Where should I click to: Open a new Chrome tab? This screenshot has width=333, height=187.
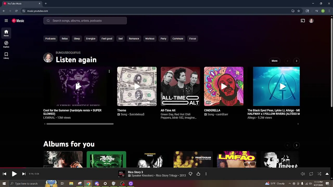tap(46, 4)
